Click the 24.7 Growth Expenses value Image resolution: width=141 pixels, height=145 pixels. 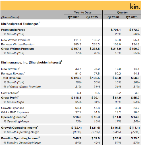point(136,108)
